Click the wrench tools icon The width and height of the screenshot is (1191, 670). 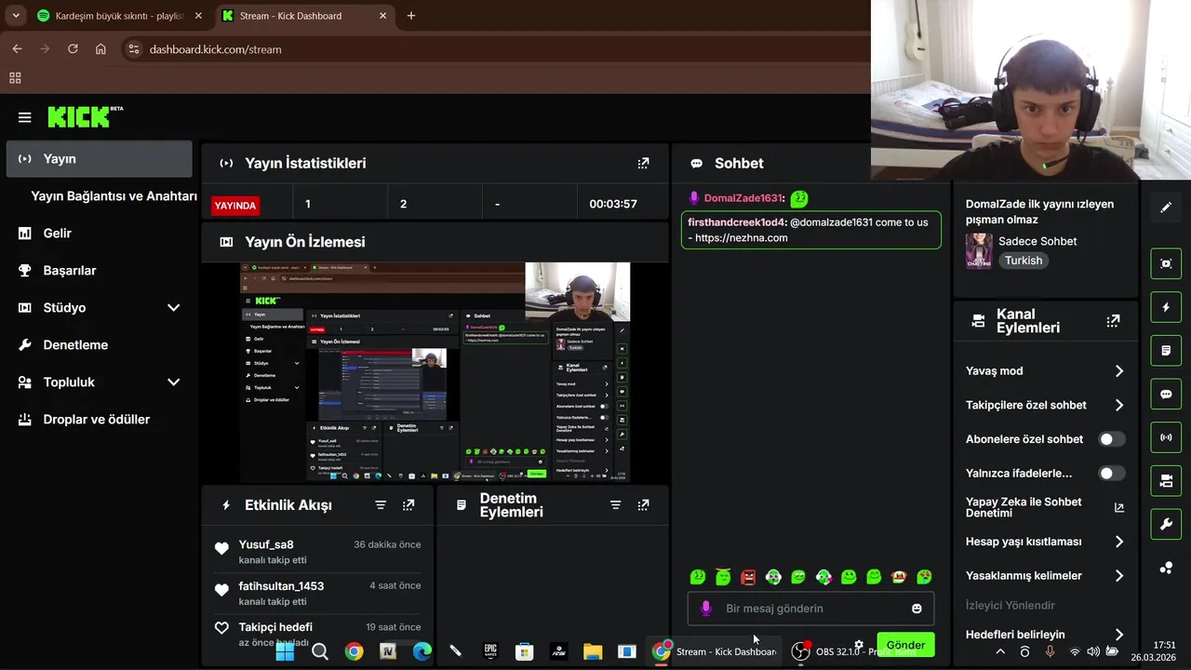pyautogui.click(x=1166, y=525)
